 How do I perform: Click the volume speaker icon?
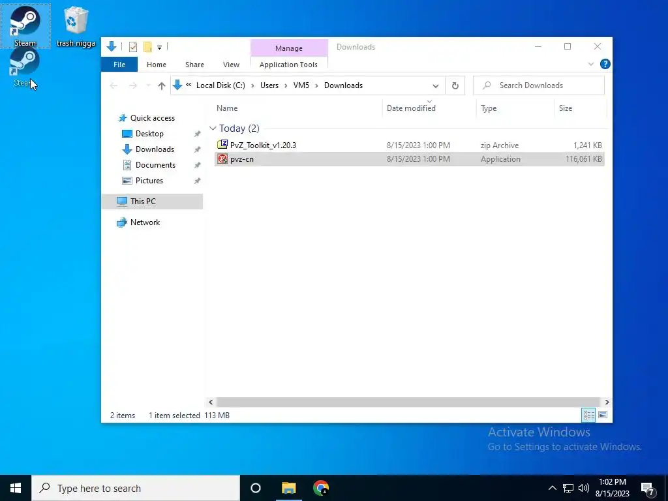click(584, 488)
